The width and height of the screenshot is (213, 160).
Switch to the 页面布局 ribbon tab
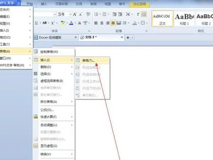tap(61, 4)
